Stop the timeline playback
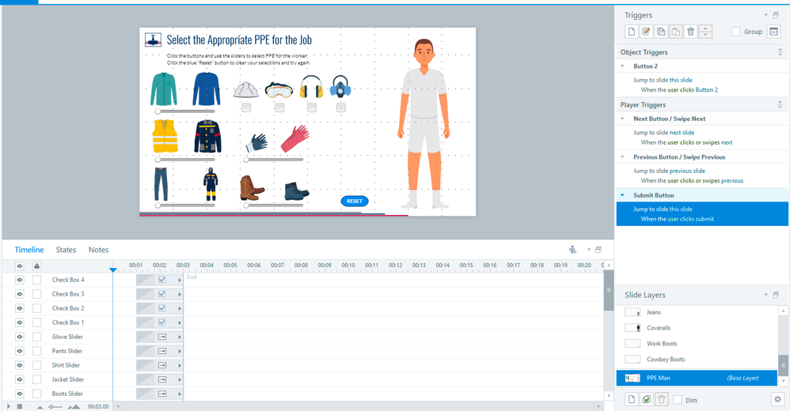The width and height of the screenshot is (790, 411). [x=20, y=406]
